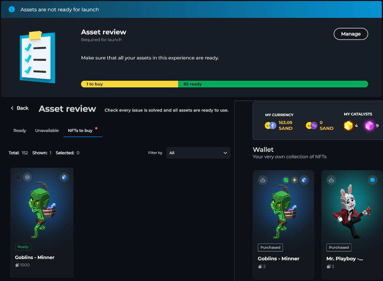The width and height of the screenshot is (383, 281).
Task: Select the NFTs to buy tab
Action: 80,131
